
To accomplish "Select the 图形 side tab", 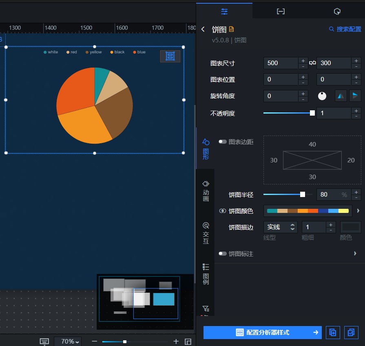I will coord(206,149).
